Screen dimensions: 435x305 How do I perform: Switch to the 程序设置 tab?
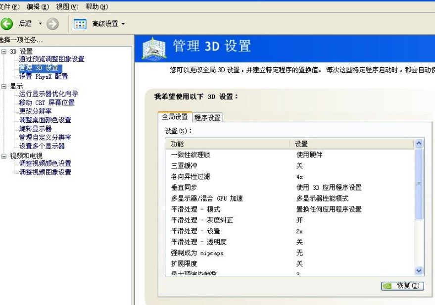207,118
